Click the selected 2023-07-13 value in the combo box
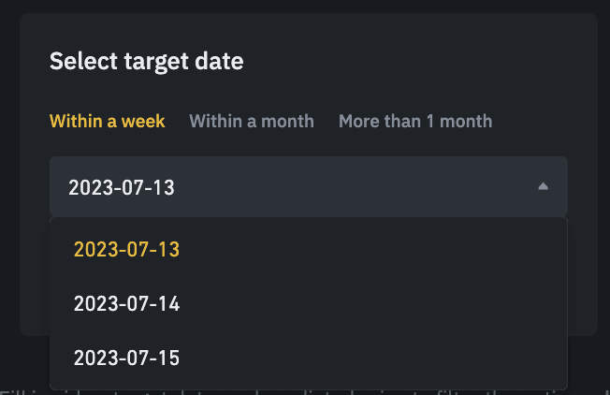This screenshot has height=395, width=610. 122,187
